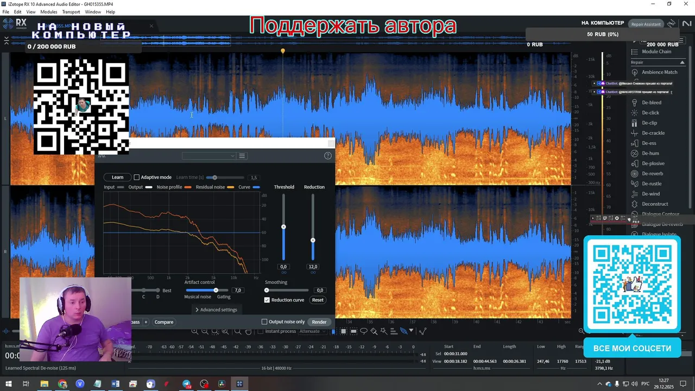
Task: Open the De-noise preset dropdown
Action: coord(209,156)
